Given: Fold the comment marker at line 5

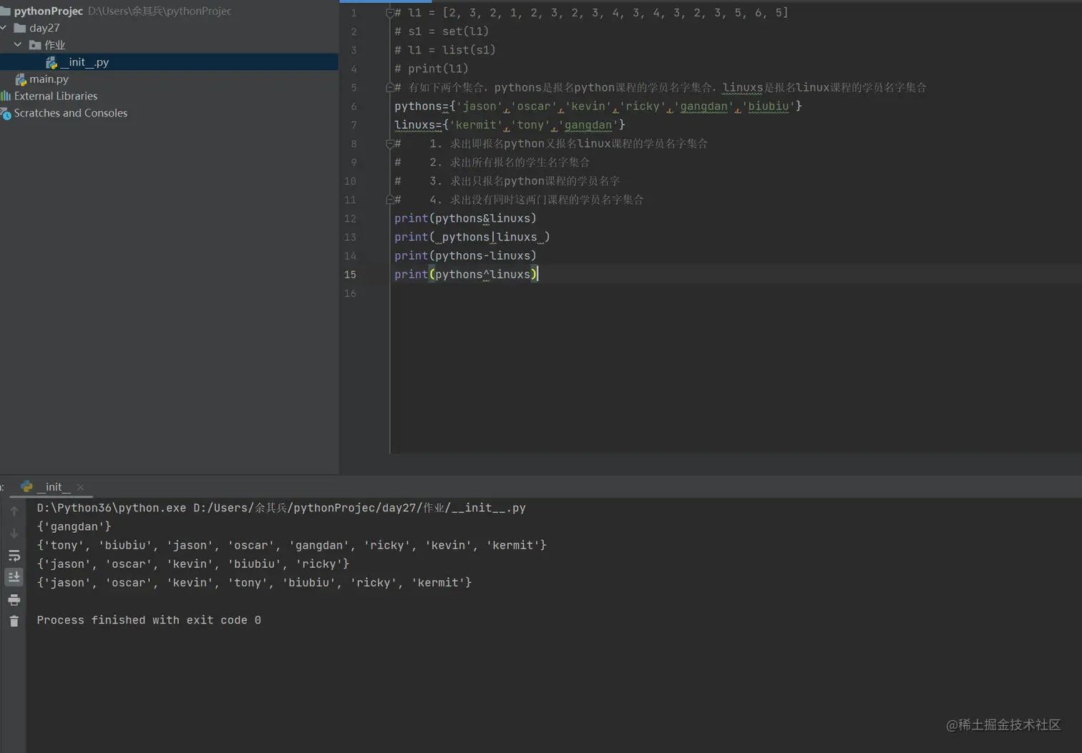Looking at the screenshot, I should click(x=390, y=87).
